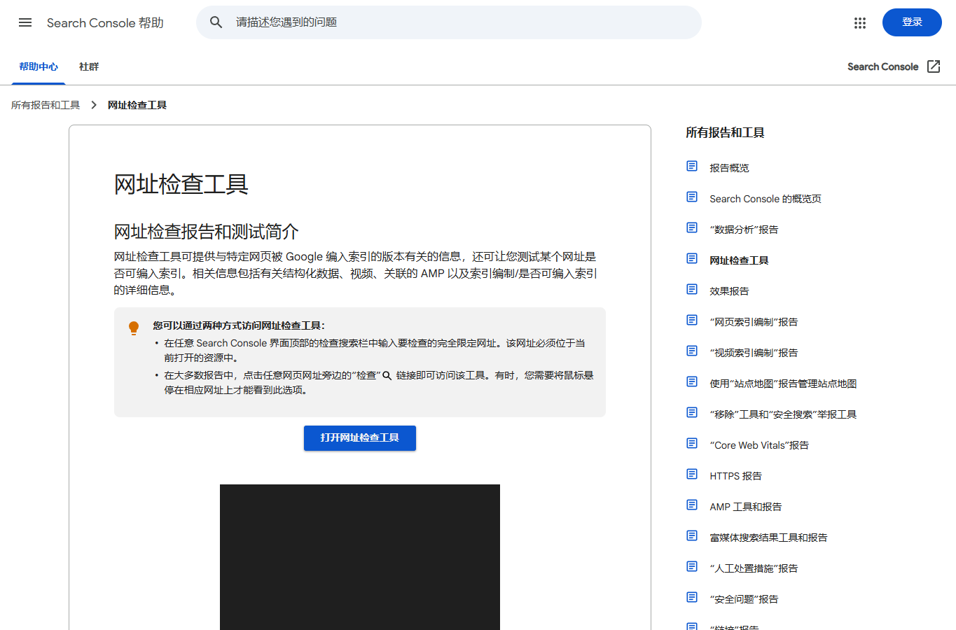Click the article icon beside 报告概览
This screenshot has height=630, width=956.
(x=692, y=166)
